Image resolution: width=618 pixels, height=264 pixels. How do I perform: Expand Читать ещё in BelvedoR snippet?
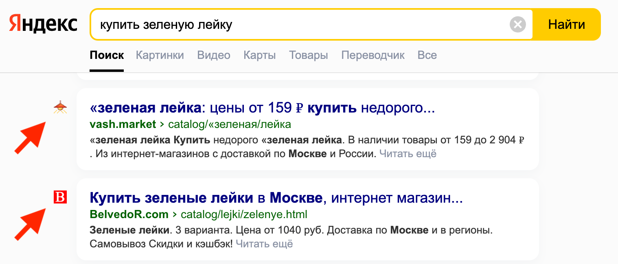[x=264, y=244]
